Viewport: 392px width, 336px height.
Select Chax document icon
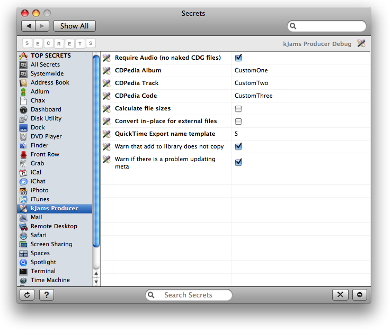tap(23, 101)
